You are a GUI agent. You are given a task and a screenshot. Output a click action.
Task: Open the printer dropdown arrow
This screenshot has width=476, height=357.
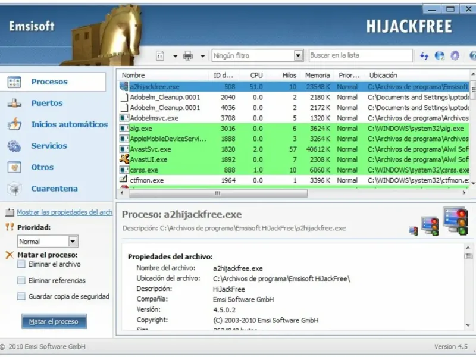click(202, 56)
